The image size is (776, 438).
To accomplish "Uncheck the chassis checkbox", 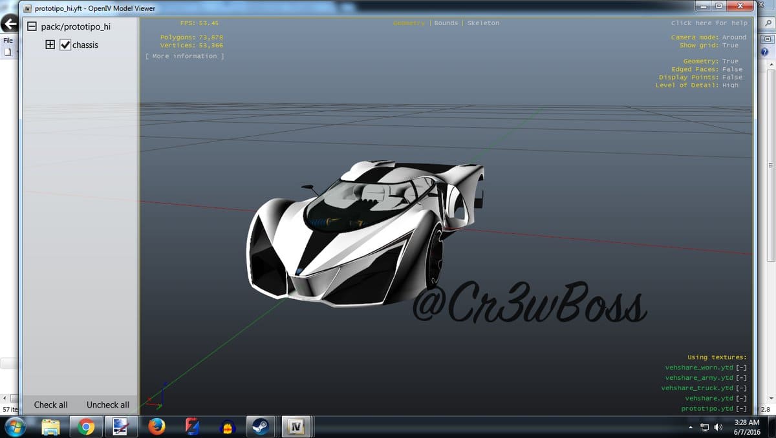I will point(65,45).
